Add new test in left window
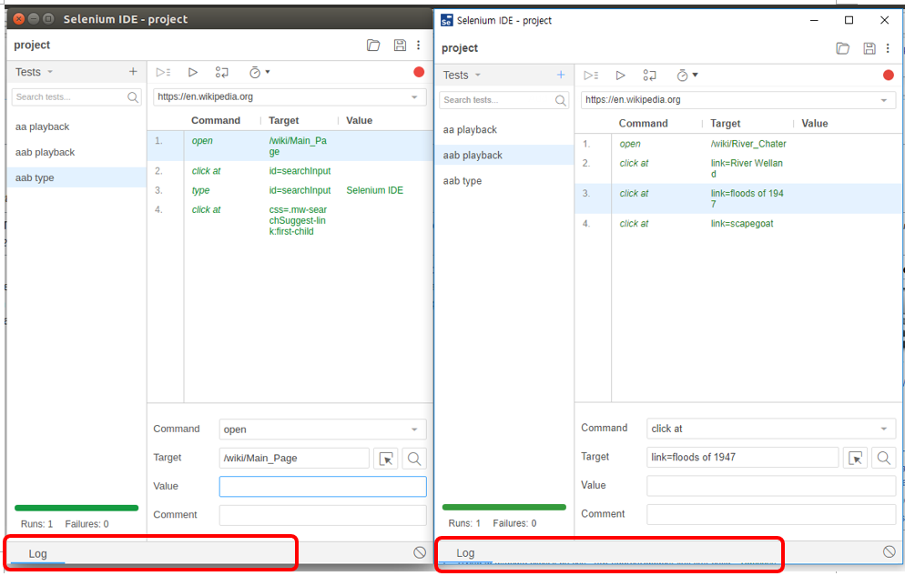905x576 pixels. pos(133,72)
